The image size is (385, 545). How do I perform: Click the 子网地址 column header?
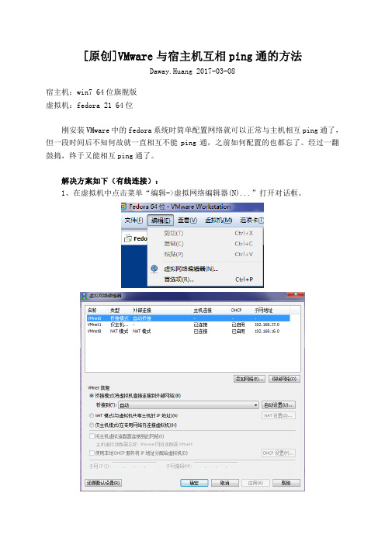(263, 311)
